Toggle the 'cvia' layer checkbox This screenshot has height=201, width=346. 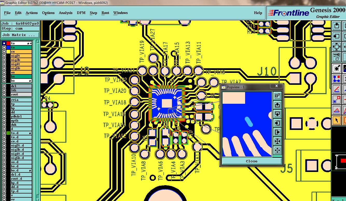4,100
